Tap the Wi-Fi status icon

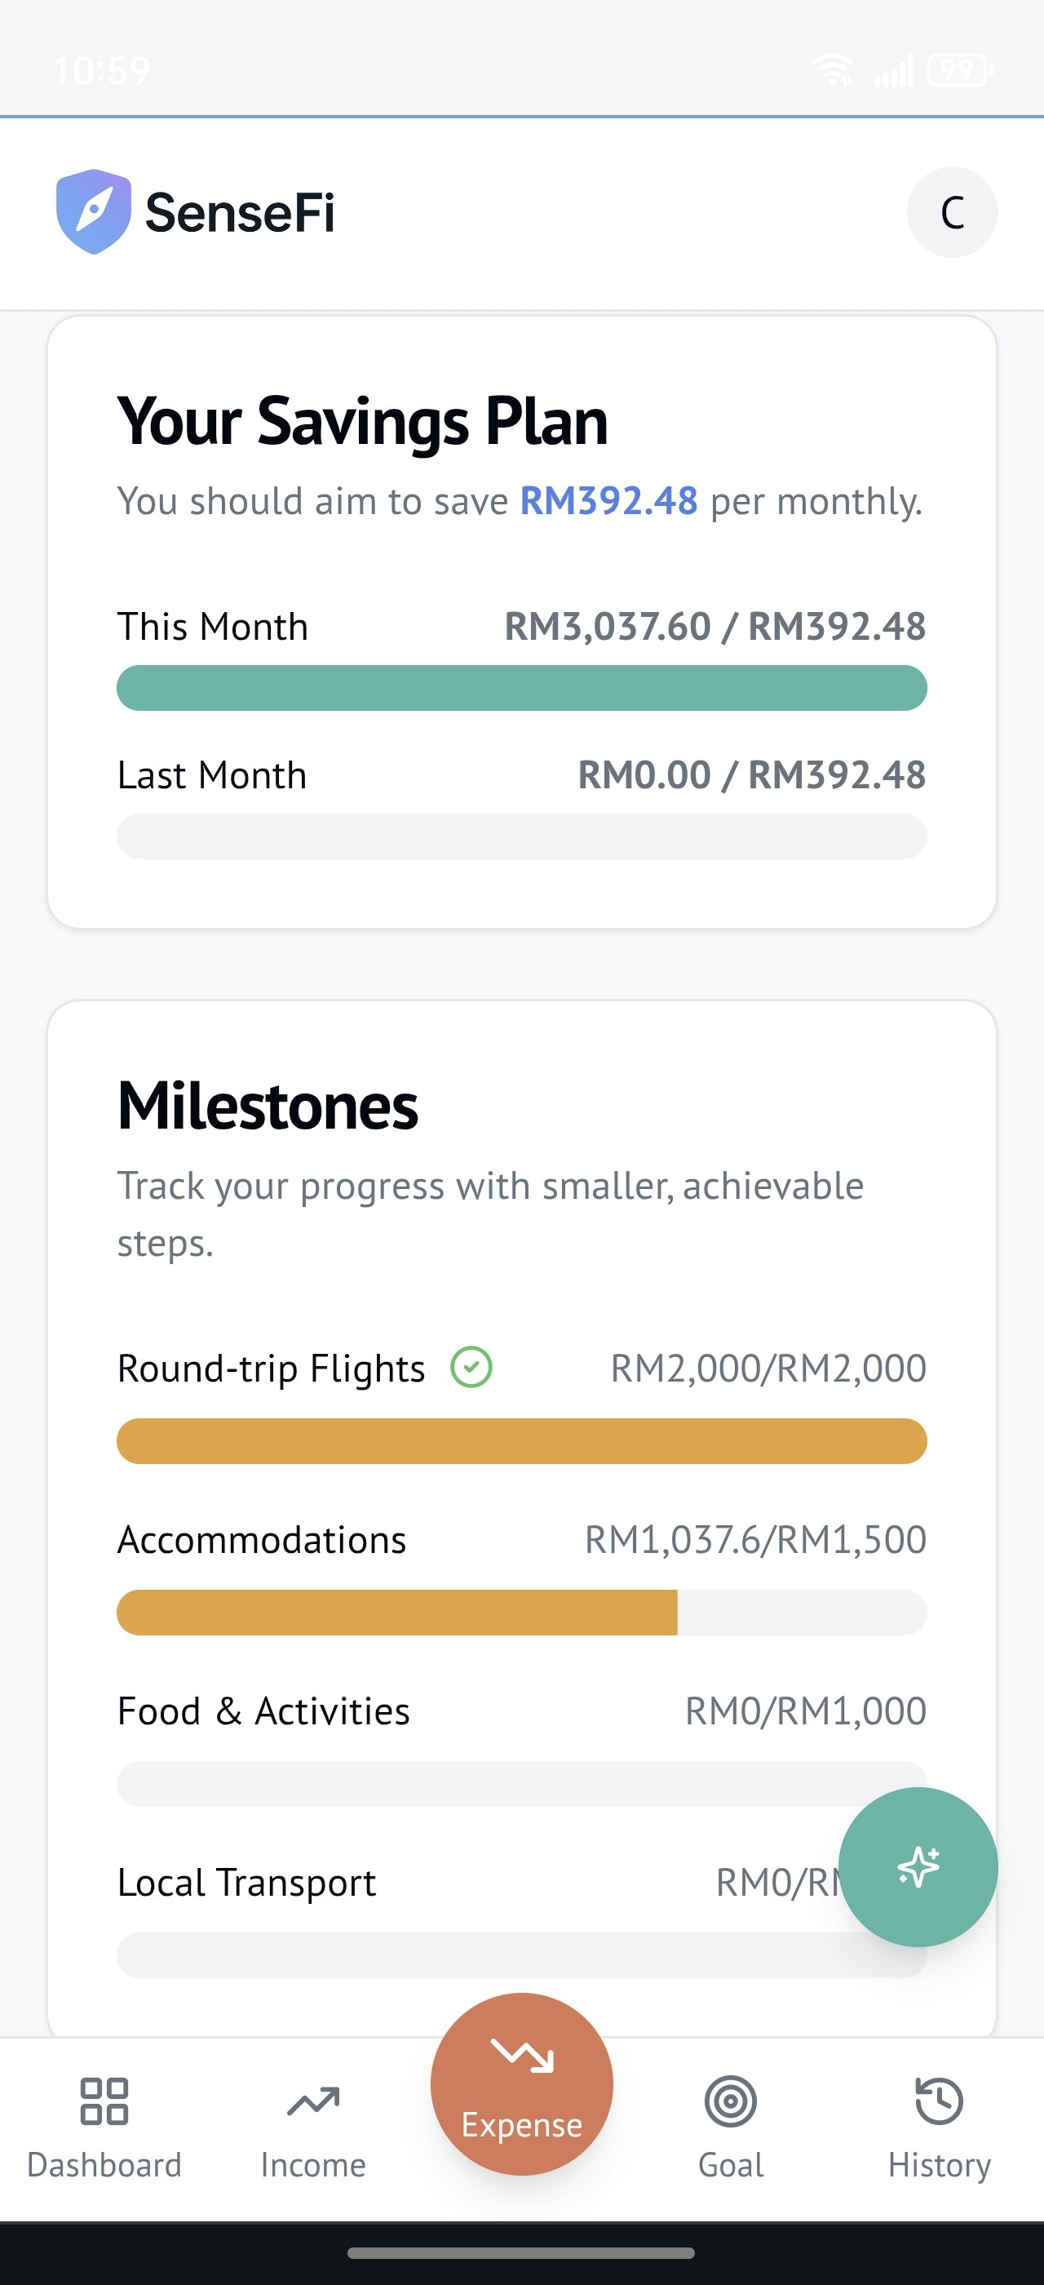coord(833,70)
